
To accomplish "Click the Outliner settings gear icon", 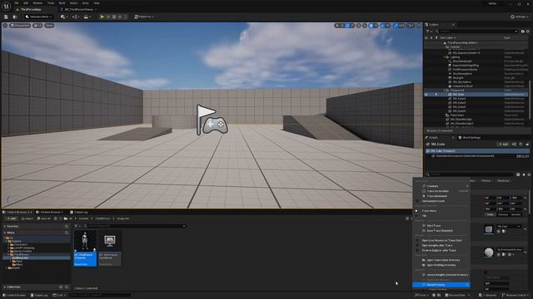I will tap(528, 32).
